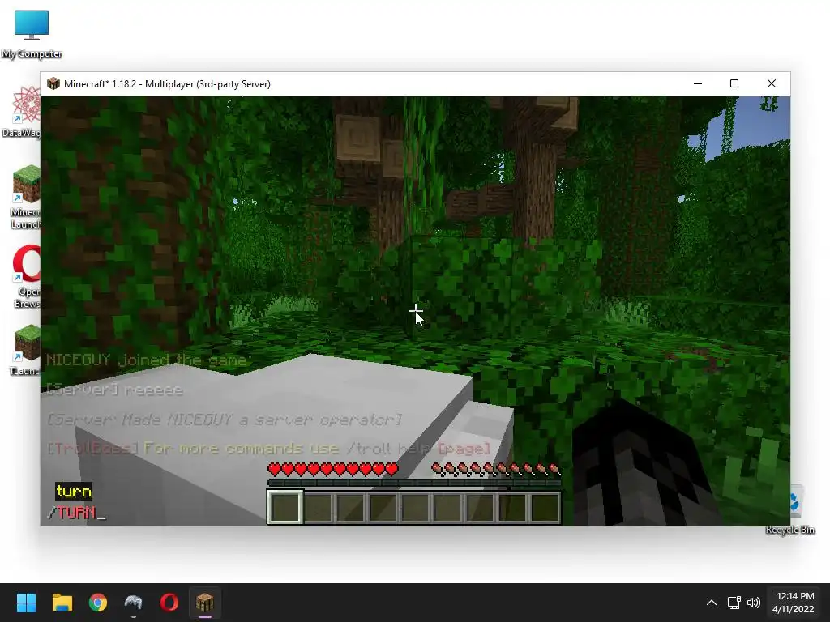
Task: Select the first hotbar slot
Action: click(285, 507)
